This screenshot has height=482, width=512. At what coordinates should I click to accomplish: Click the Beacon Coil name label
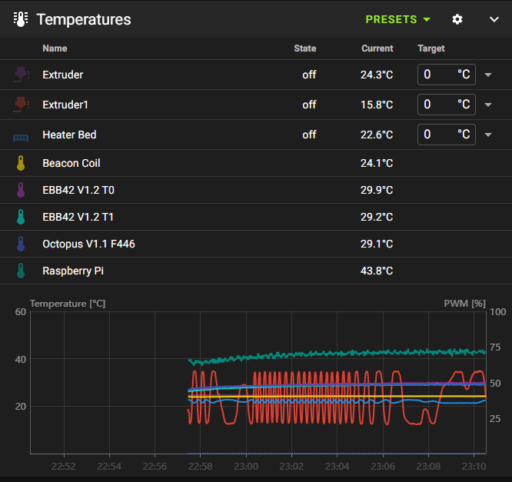[x=71, y=163]
